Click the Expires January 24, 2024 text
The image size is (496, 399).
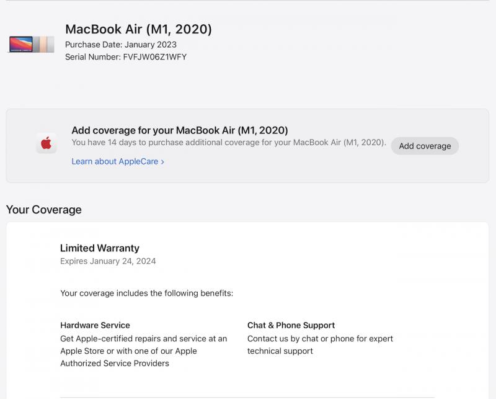[x=108, y=261]
